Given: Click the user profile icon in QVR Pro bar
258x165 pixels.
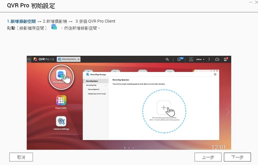Looking at the screenshot, I should point(191,59).
